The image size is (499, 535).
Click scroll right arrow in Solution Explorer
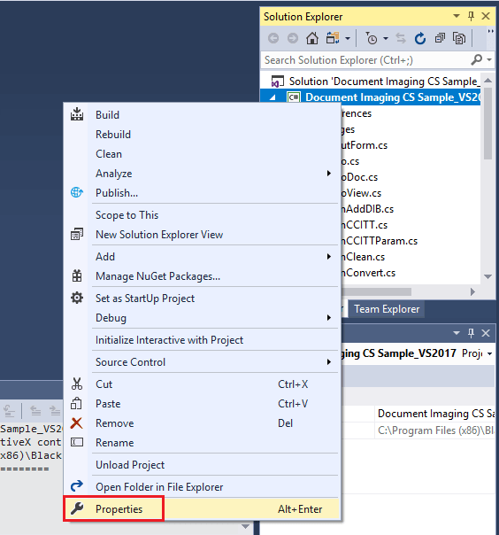(472, 291)
